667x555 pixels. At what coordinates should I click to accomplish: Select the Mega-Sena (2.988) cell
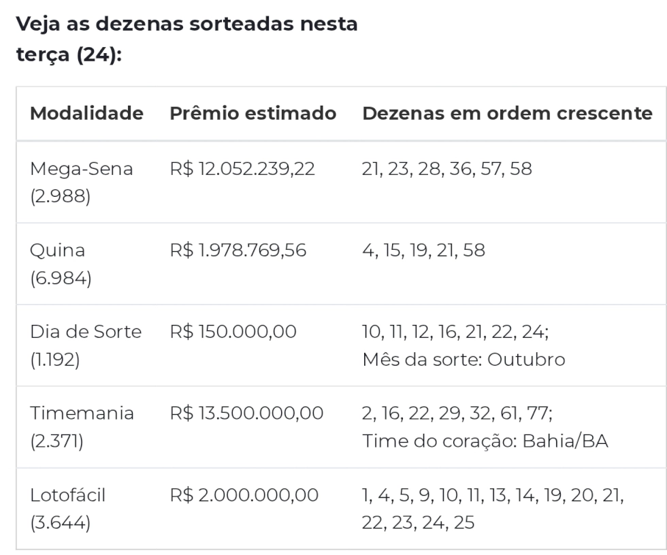tap(81, 182)
